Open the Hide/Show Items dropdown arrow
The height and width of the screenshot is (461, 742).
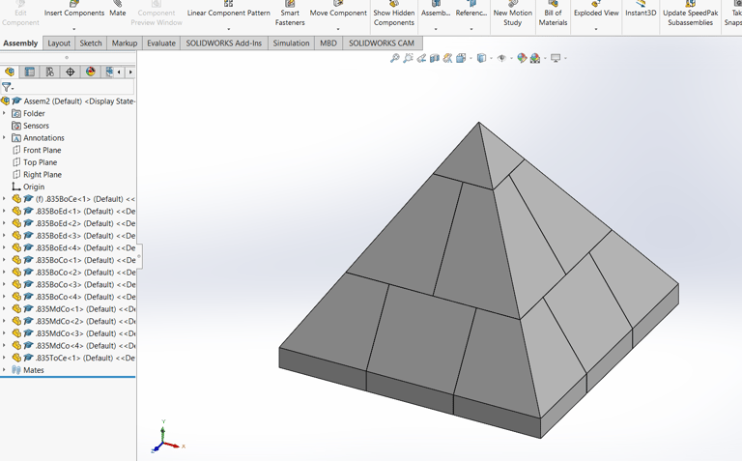[x=511, y=59]
